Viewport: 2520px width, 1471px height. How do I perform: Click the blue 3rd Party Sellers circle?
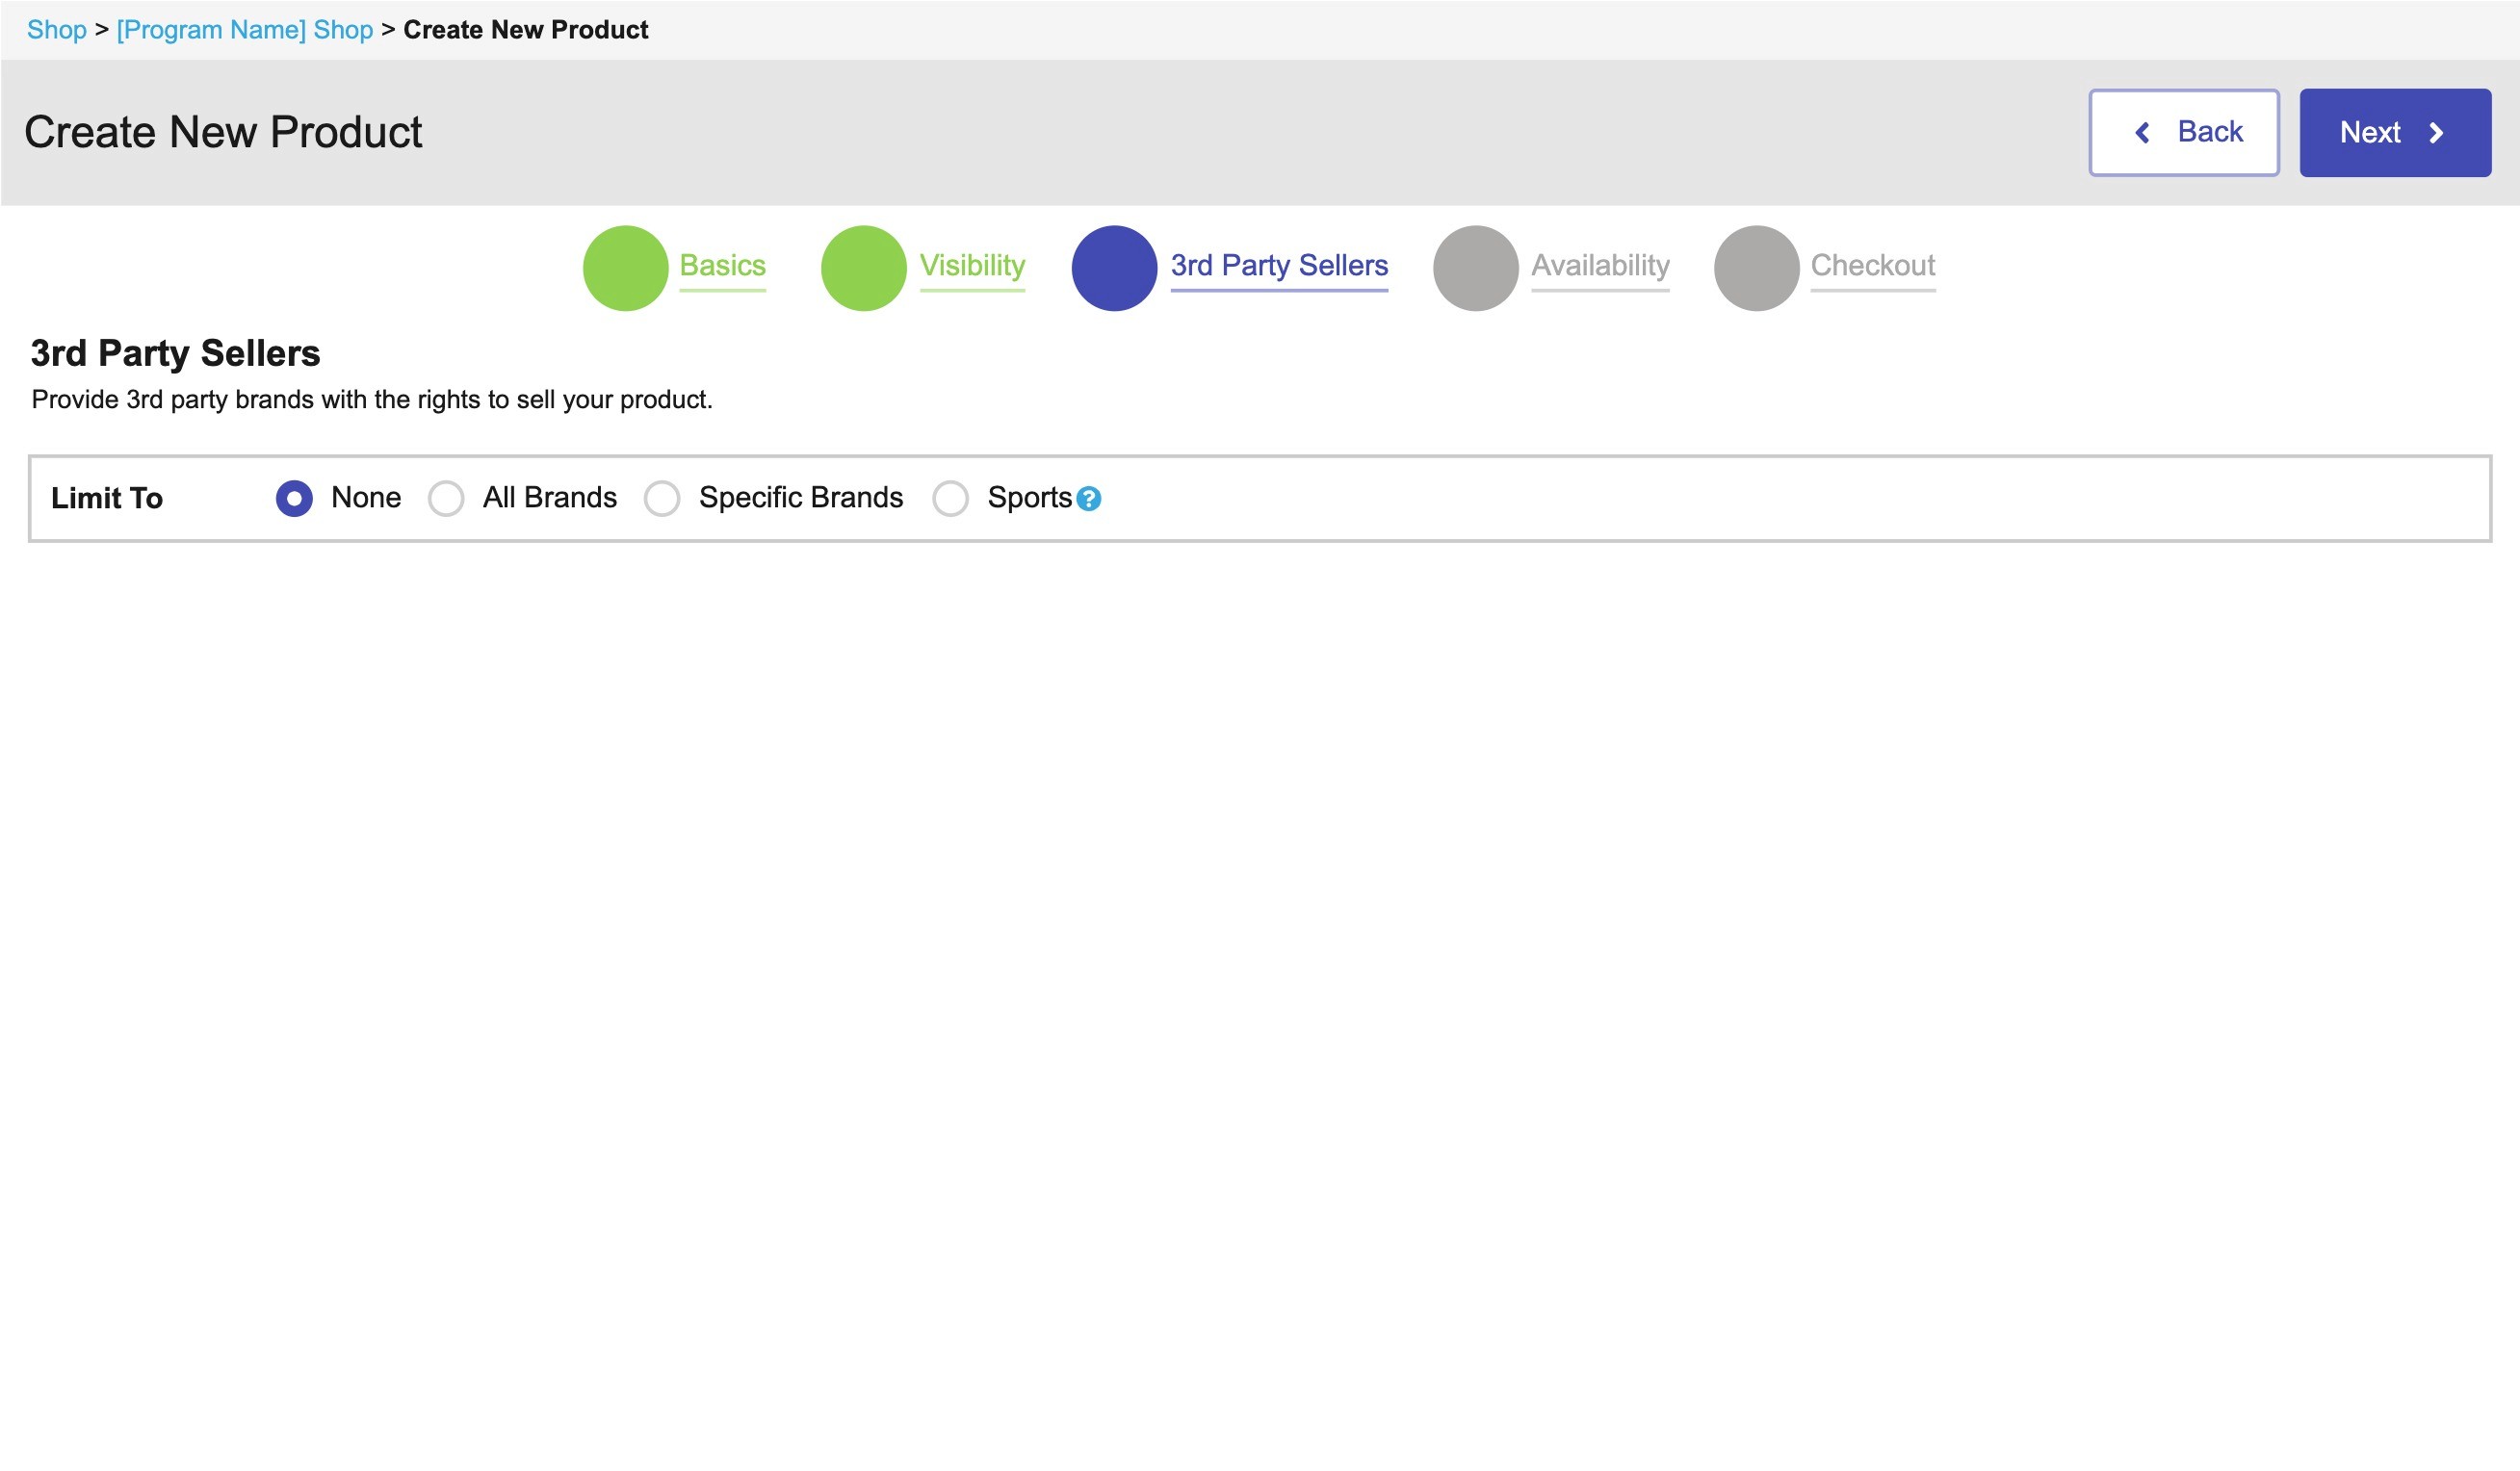(x=1114, y=268)
